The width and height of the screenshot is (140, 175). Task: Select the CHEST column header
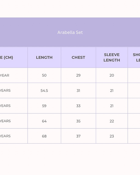coord(78,57)
